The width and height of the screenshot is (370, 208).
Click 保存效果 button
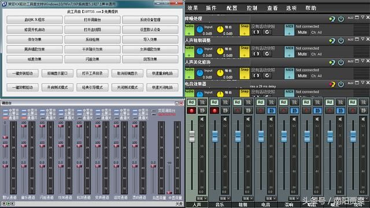tap(35, 39)
